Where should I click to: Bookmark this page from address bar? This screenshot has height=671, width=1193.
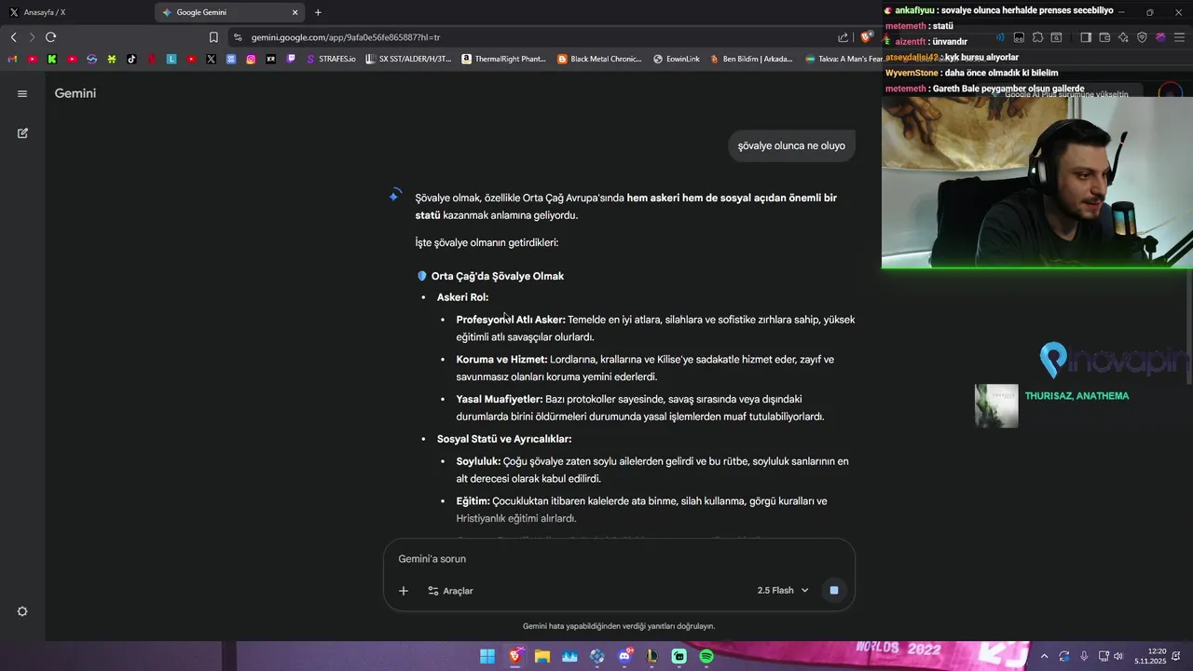[x=213, y=37]
